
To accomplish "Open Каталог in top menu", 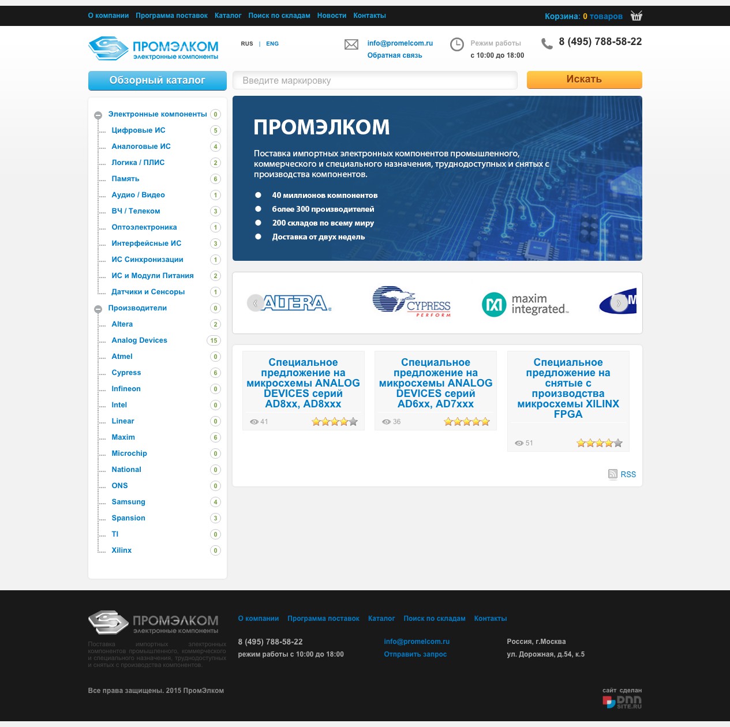I will tap(228, 16).
